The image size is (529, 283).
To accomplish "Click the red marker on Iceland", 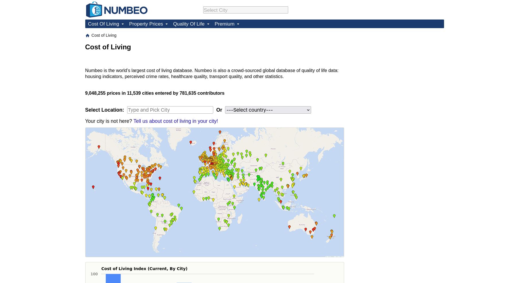I will coord(191,142).
